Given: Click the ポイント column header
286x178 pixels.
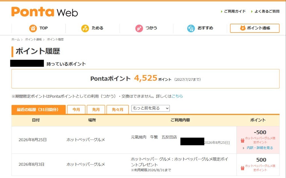Looking at the screenshot, I should pyautogui.click(x=258, y=120).
